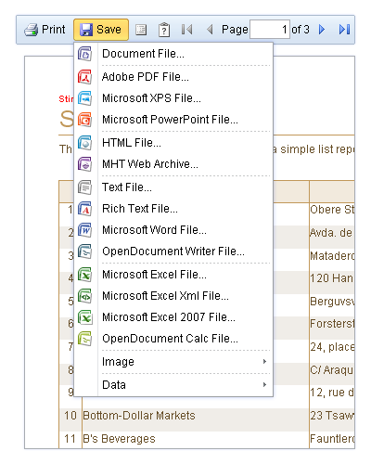Click the Excel 2007 file icon
The width and height of the screenshot is (371, 464).
(x=84, y=317)
